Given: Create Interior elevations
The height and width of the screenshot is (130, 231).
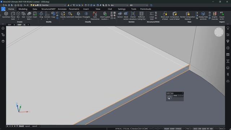Looking at the screenshot, I should click(133, 16).
